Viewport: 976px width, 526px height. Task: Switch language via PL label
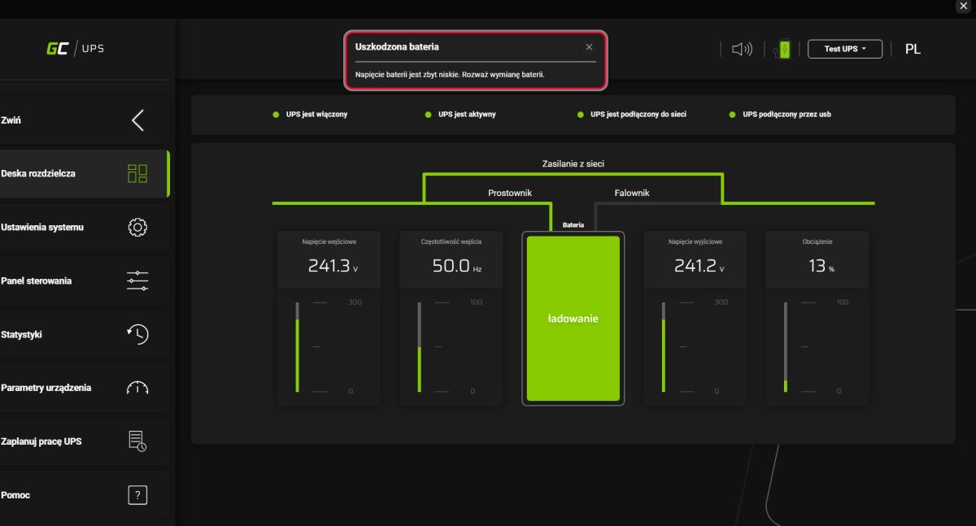(x=913, y=49)
